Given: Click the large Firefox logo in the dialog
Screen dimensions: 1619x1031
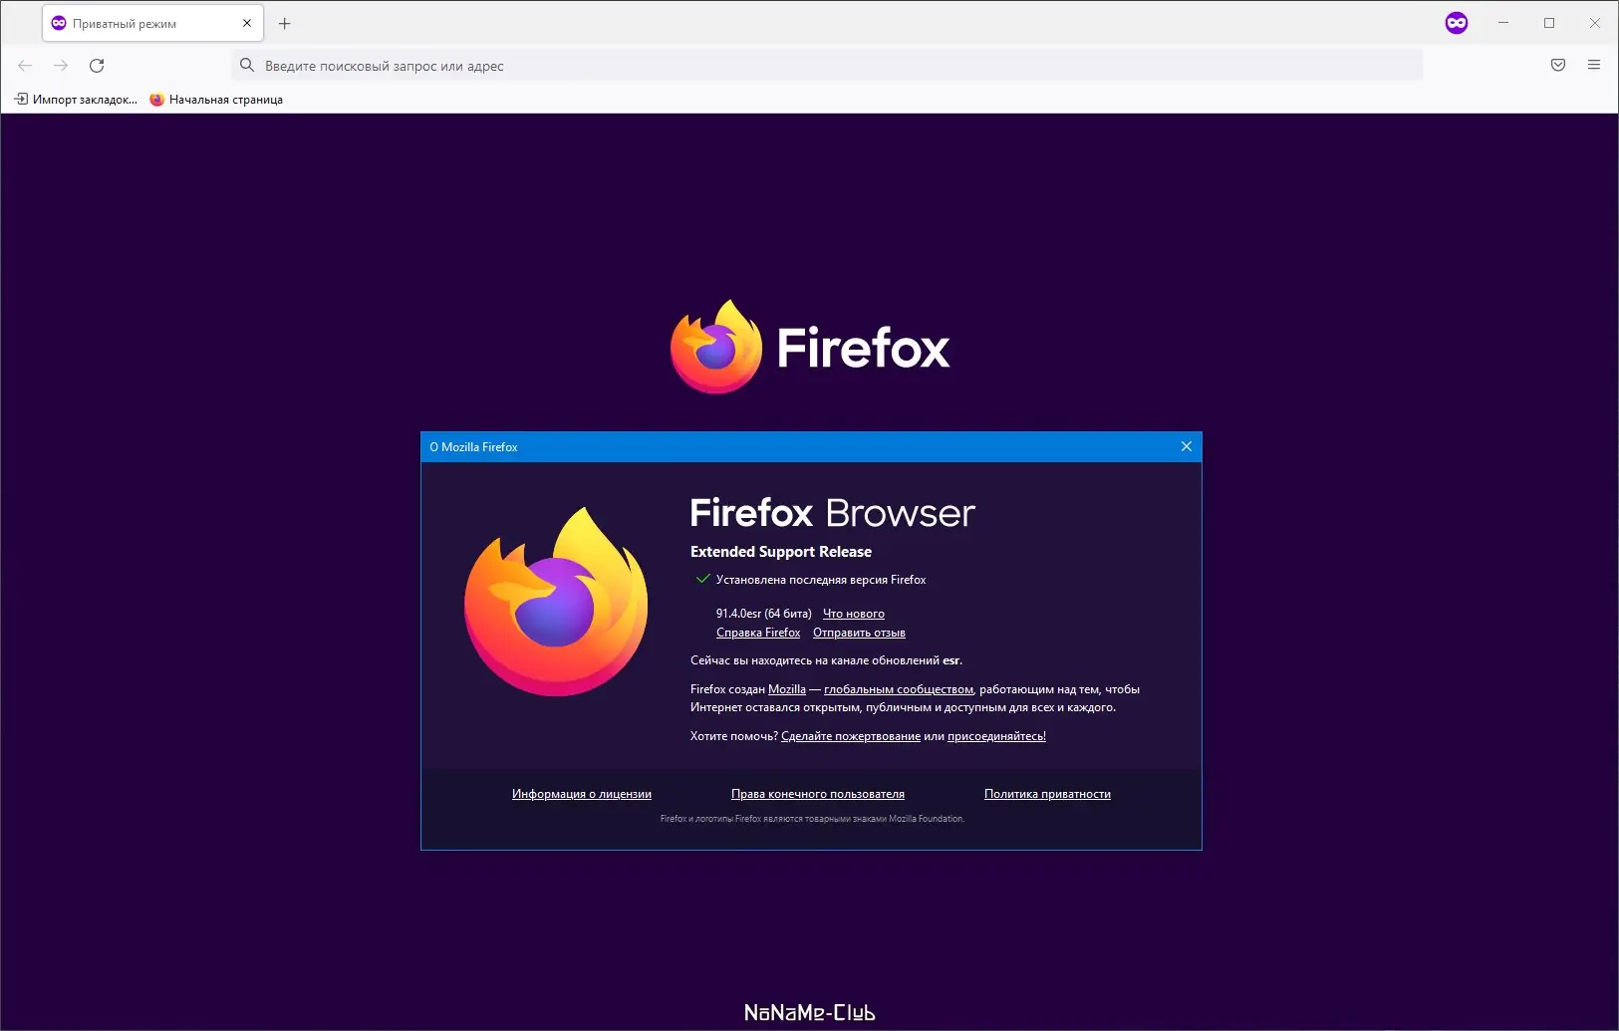Looking at the screenshot, I should [556, 602].
